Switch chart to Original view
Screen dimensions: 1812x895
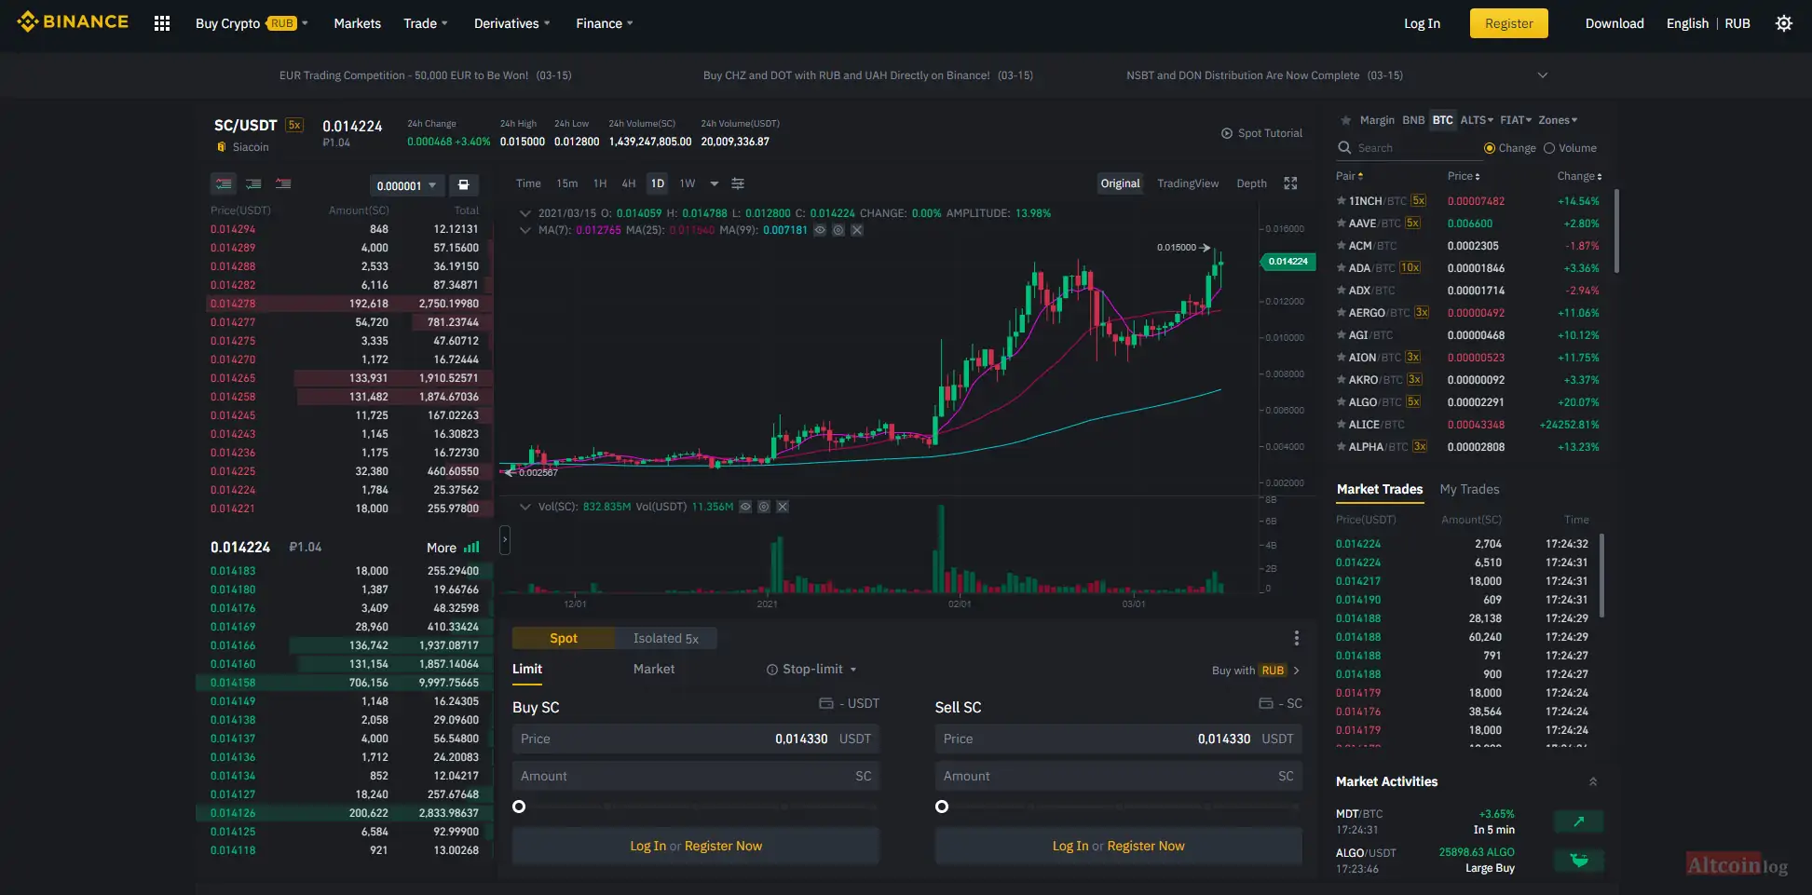point(1120,183)
